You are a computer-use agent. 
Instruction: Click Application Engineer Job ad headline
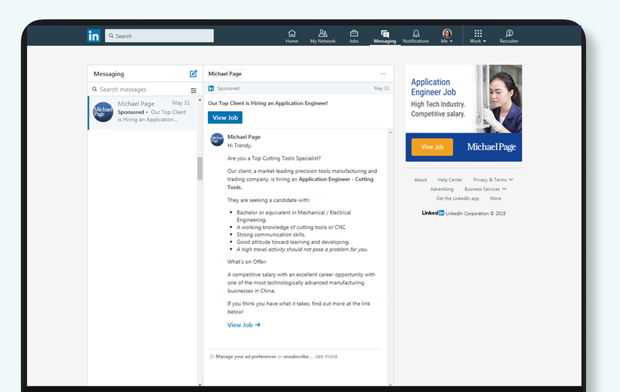coord(433,87)
